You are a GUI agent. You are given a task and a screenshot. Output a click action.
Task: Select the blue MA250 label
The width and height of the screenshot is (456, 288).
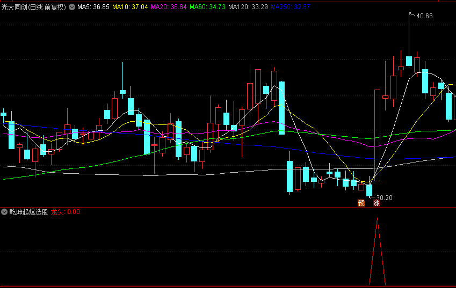290,7
